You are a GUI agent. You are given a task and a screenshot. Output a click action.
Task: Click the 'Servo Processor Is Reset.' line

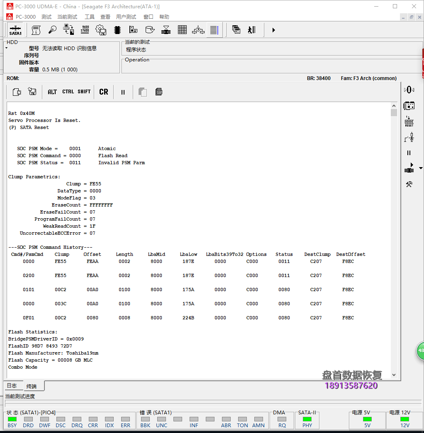[44, 120]
